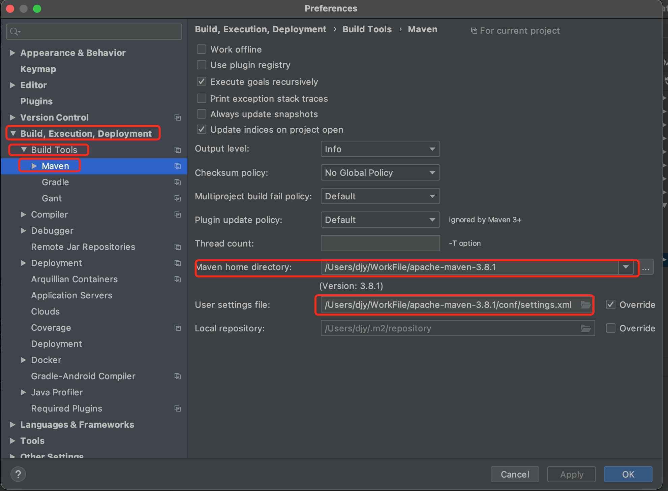Open Maven home directory dropdown arrow
This screenshot has width=668, height=491.
click(626, 267)
